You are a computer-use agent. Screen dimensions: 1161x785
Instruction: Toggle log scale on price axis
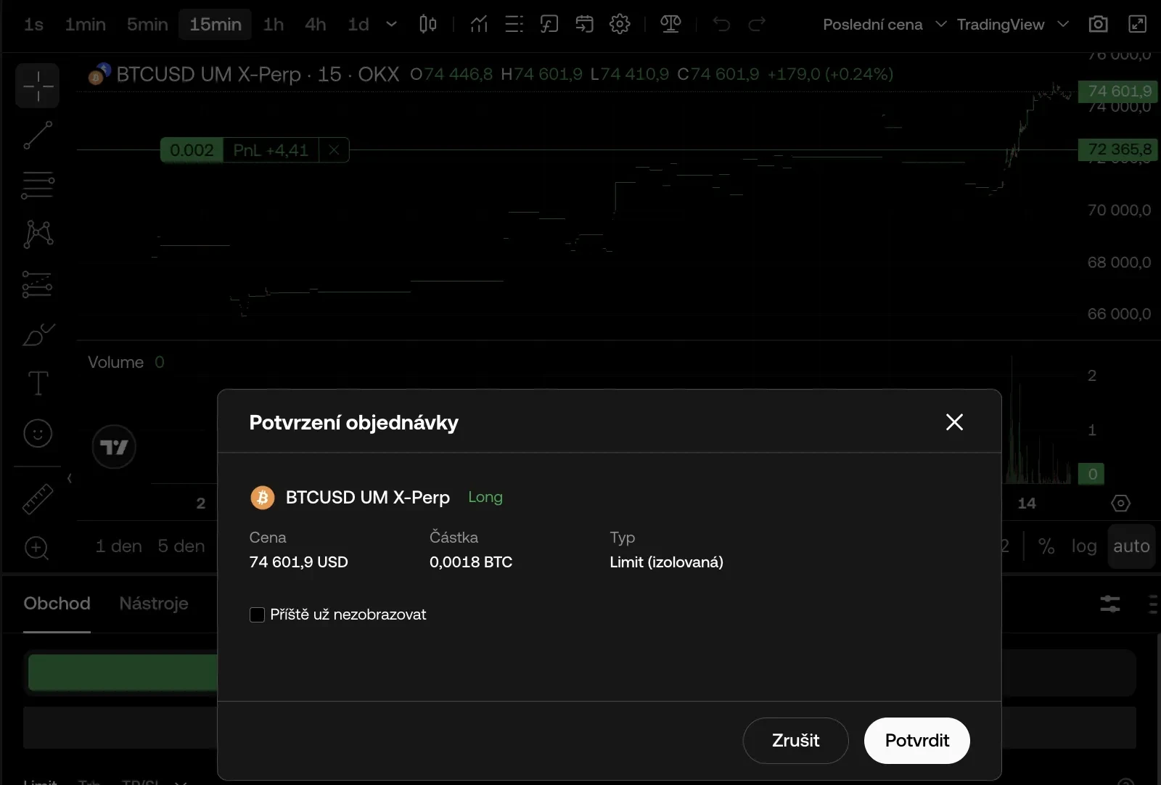[1084, 546]
